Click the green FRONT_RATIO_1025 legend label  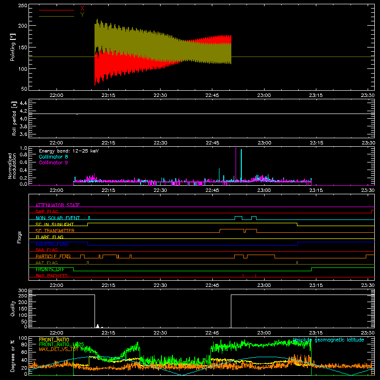pos(61,344)
